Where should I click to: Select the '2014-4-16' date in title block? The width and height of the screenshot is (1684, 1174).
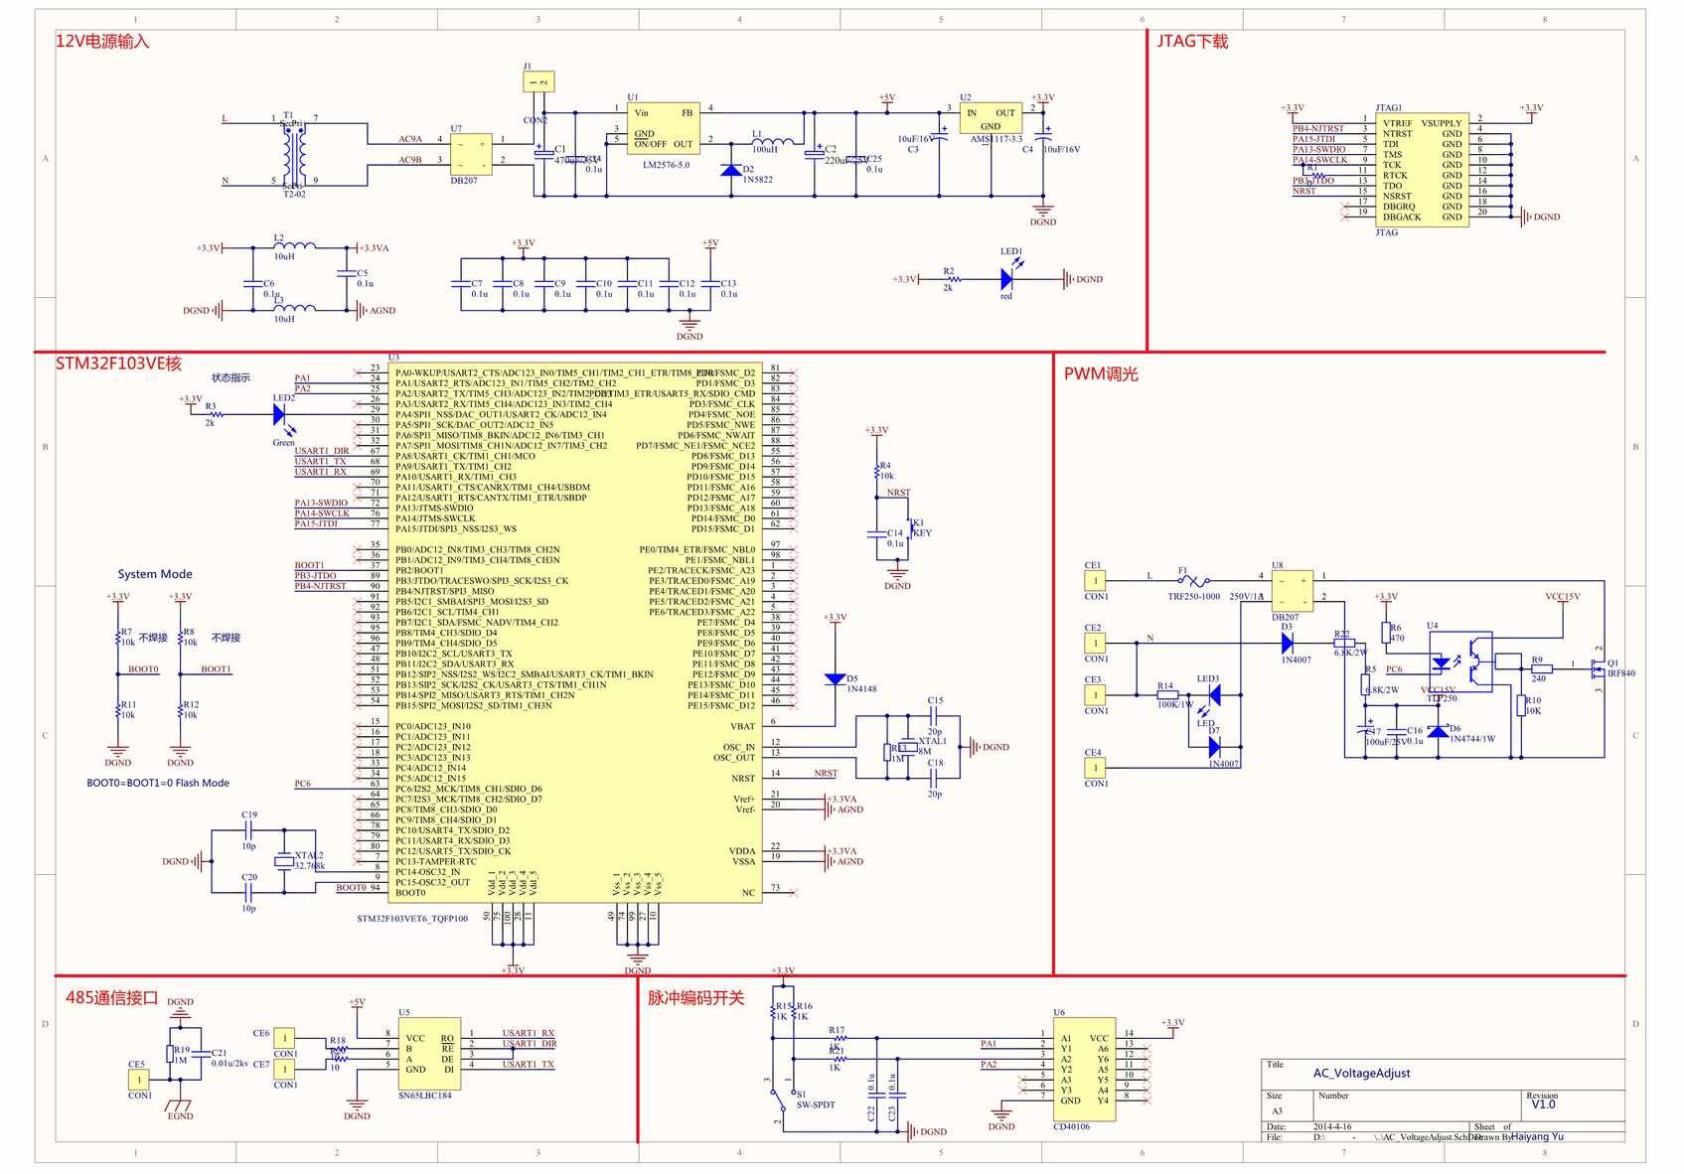[1332, 1127]
